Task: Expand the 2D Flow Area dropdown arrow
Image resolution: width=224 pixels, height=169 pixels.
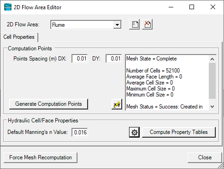Action: pos(117,25)
